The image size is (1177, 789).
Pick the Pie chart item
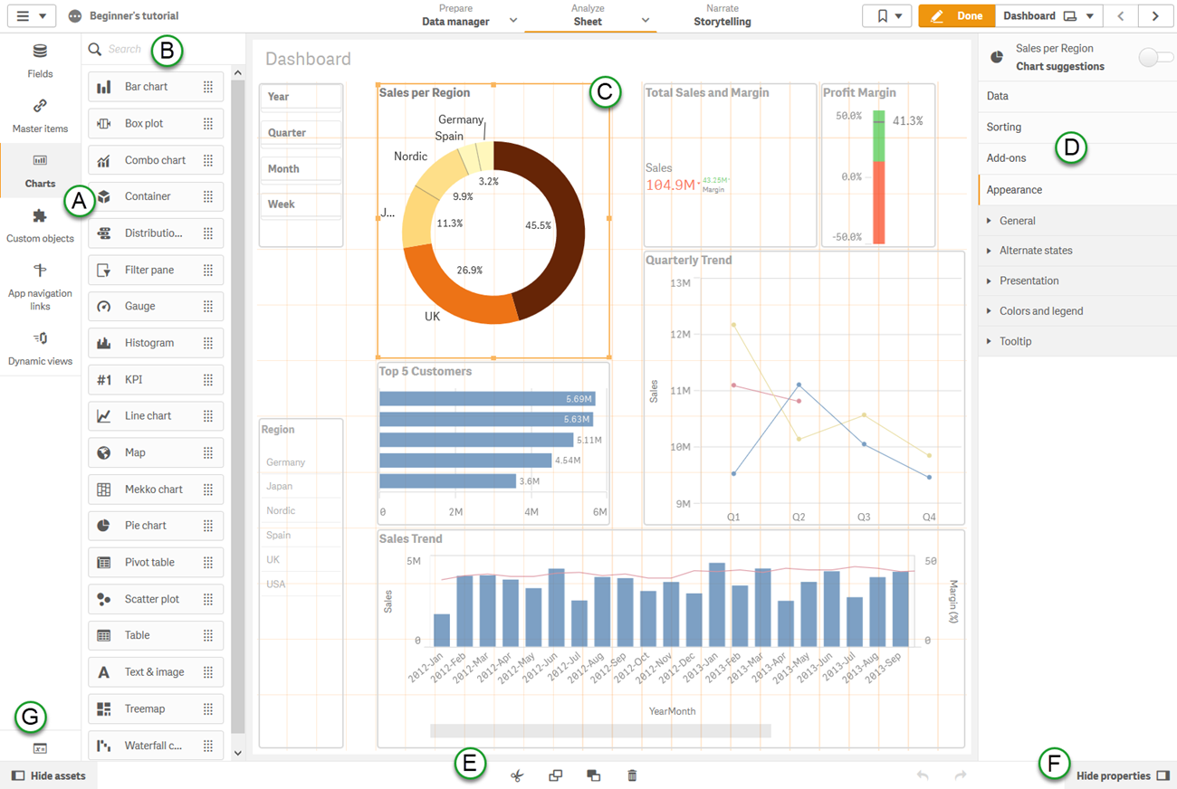(156, 526)
